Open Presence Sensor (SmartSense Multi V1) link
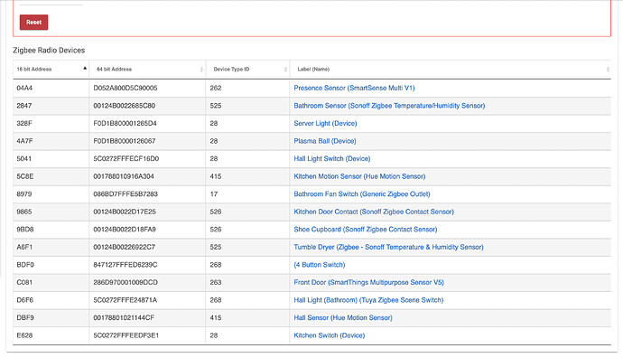The image size is (623, 358). tap(354, 88)
